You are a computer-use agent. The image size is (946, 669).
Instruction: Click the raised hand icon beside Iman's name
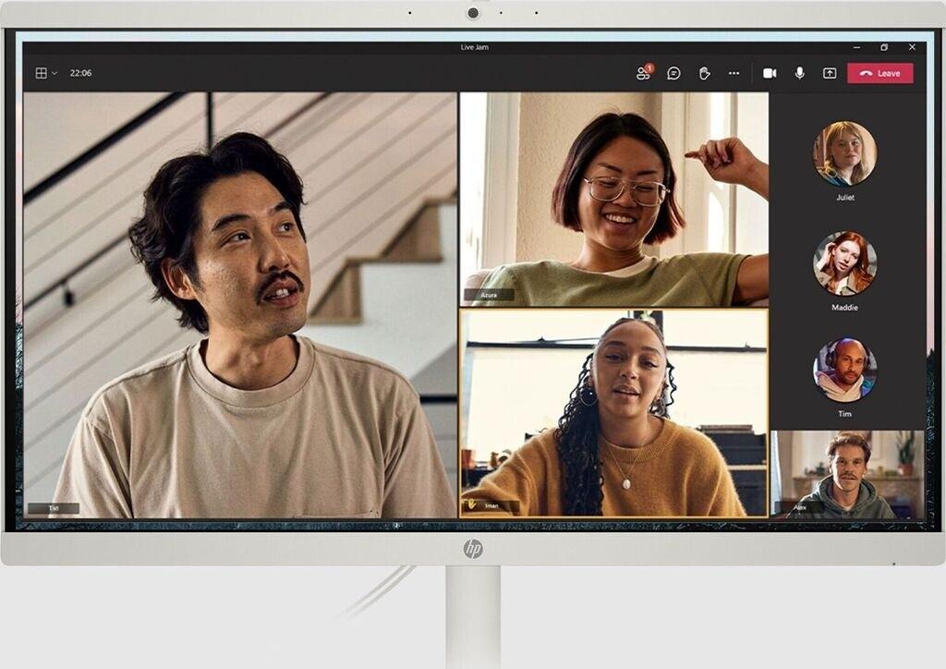point(472,505)
